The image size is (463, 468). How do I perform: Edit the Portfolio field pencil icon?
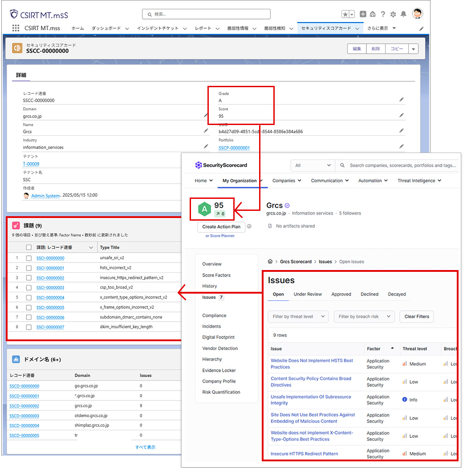click(x=402, y=146)
